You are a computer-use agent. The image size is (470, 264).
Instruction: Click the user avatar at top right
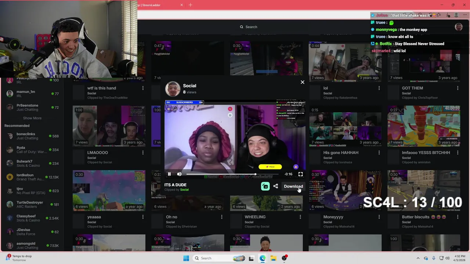pyautogui.click(x=458, y=27)
